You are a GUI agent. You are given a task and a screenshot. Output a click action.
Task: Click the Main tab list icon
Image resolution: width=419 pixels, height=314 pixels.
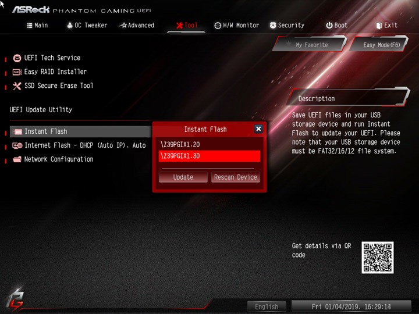pyautogui.click(x=30, y=26)
